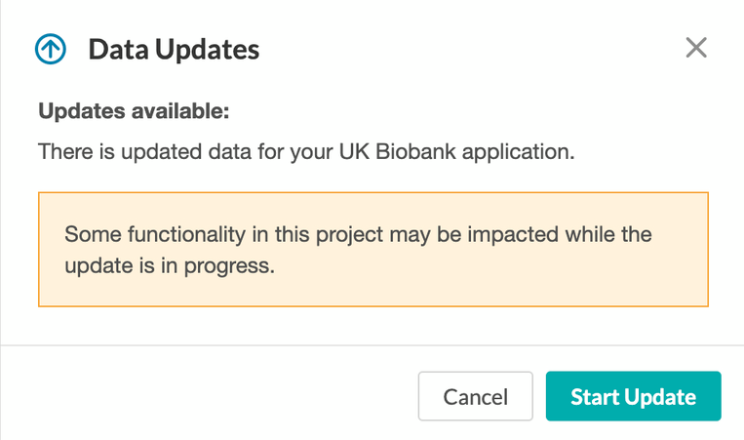Click the word 'application' in the message
Image resolution: width=744 pixels, height=440 pixels.
pyautogui.click(x=515, y=152)
